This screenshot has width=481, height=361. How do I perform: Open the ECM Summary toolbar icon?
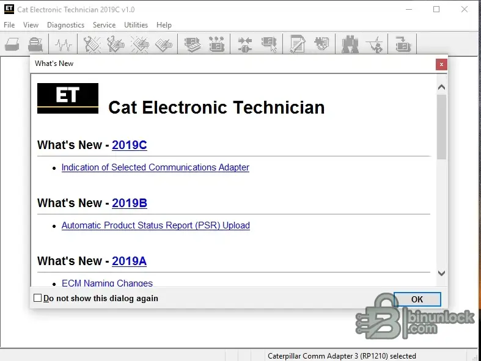click(193, 44)
